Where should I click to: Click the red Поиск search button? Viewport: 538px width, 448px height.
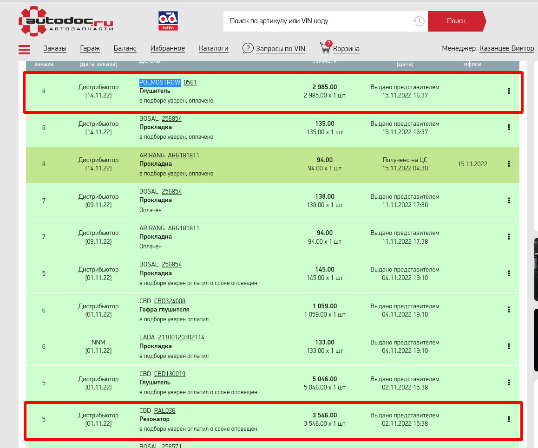coord(457,21)
